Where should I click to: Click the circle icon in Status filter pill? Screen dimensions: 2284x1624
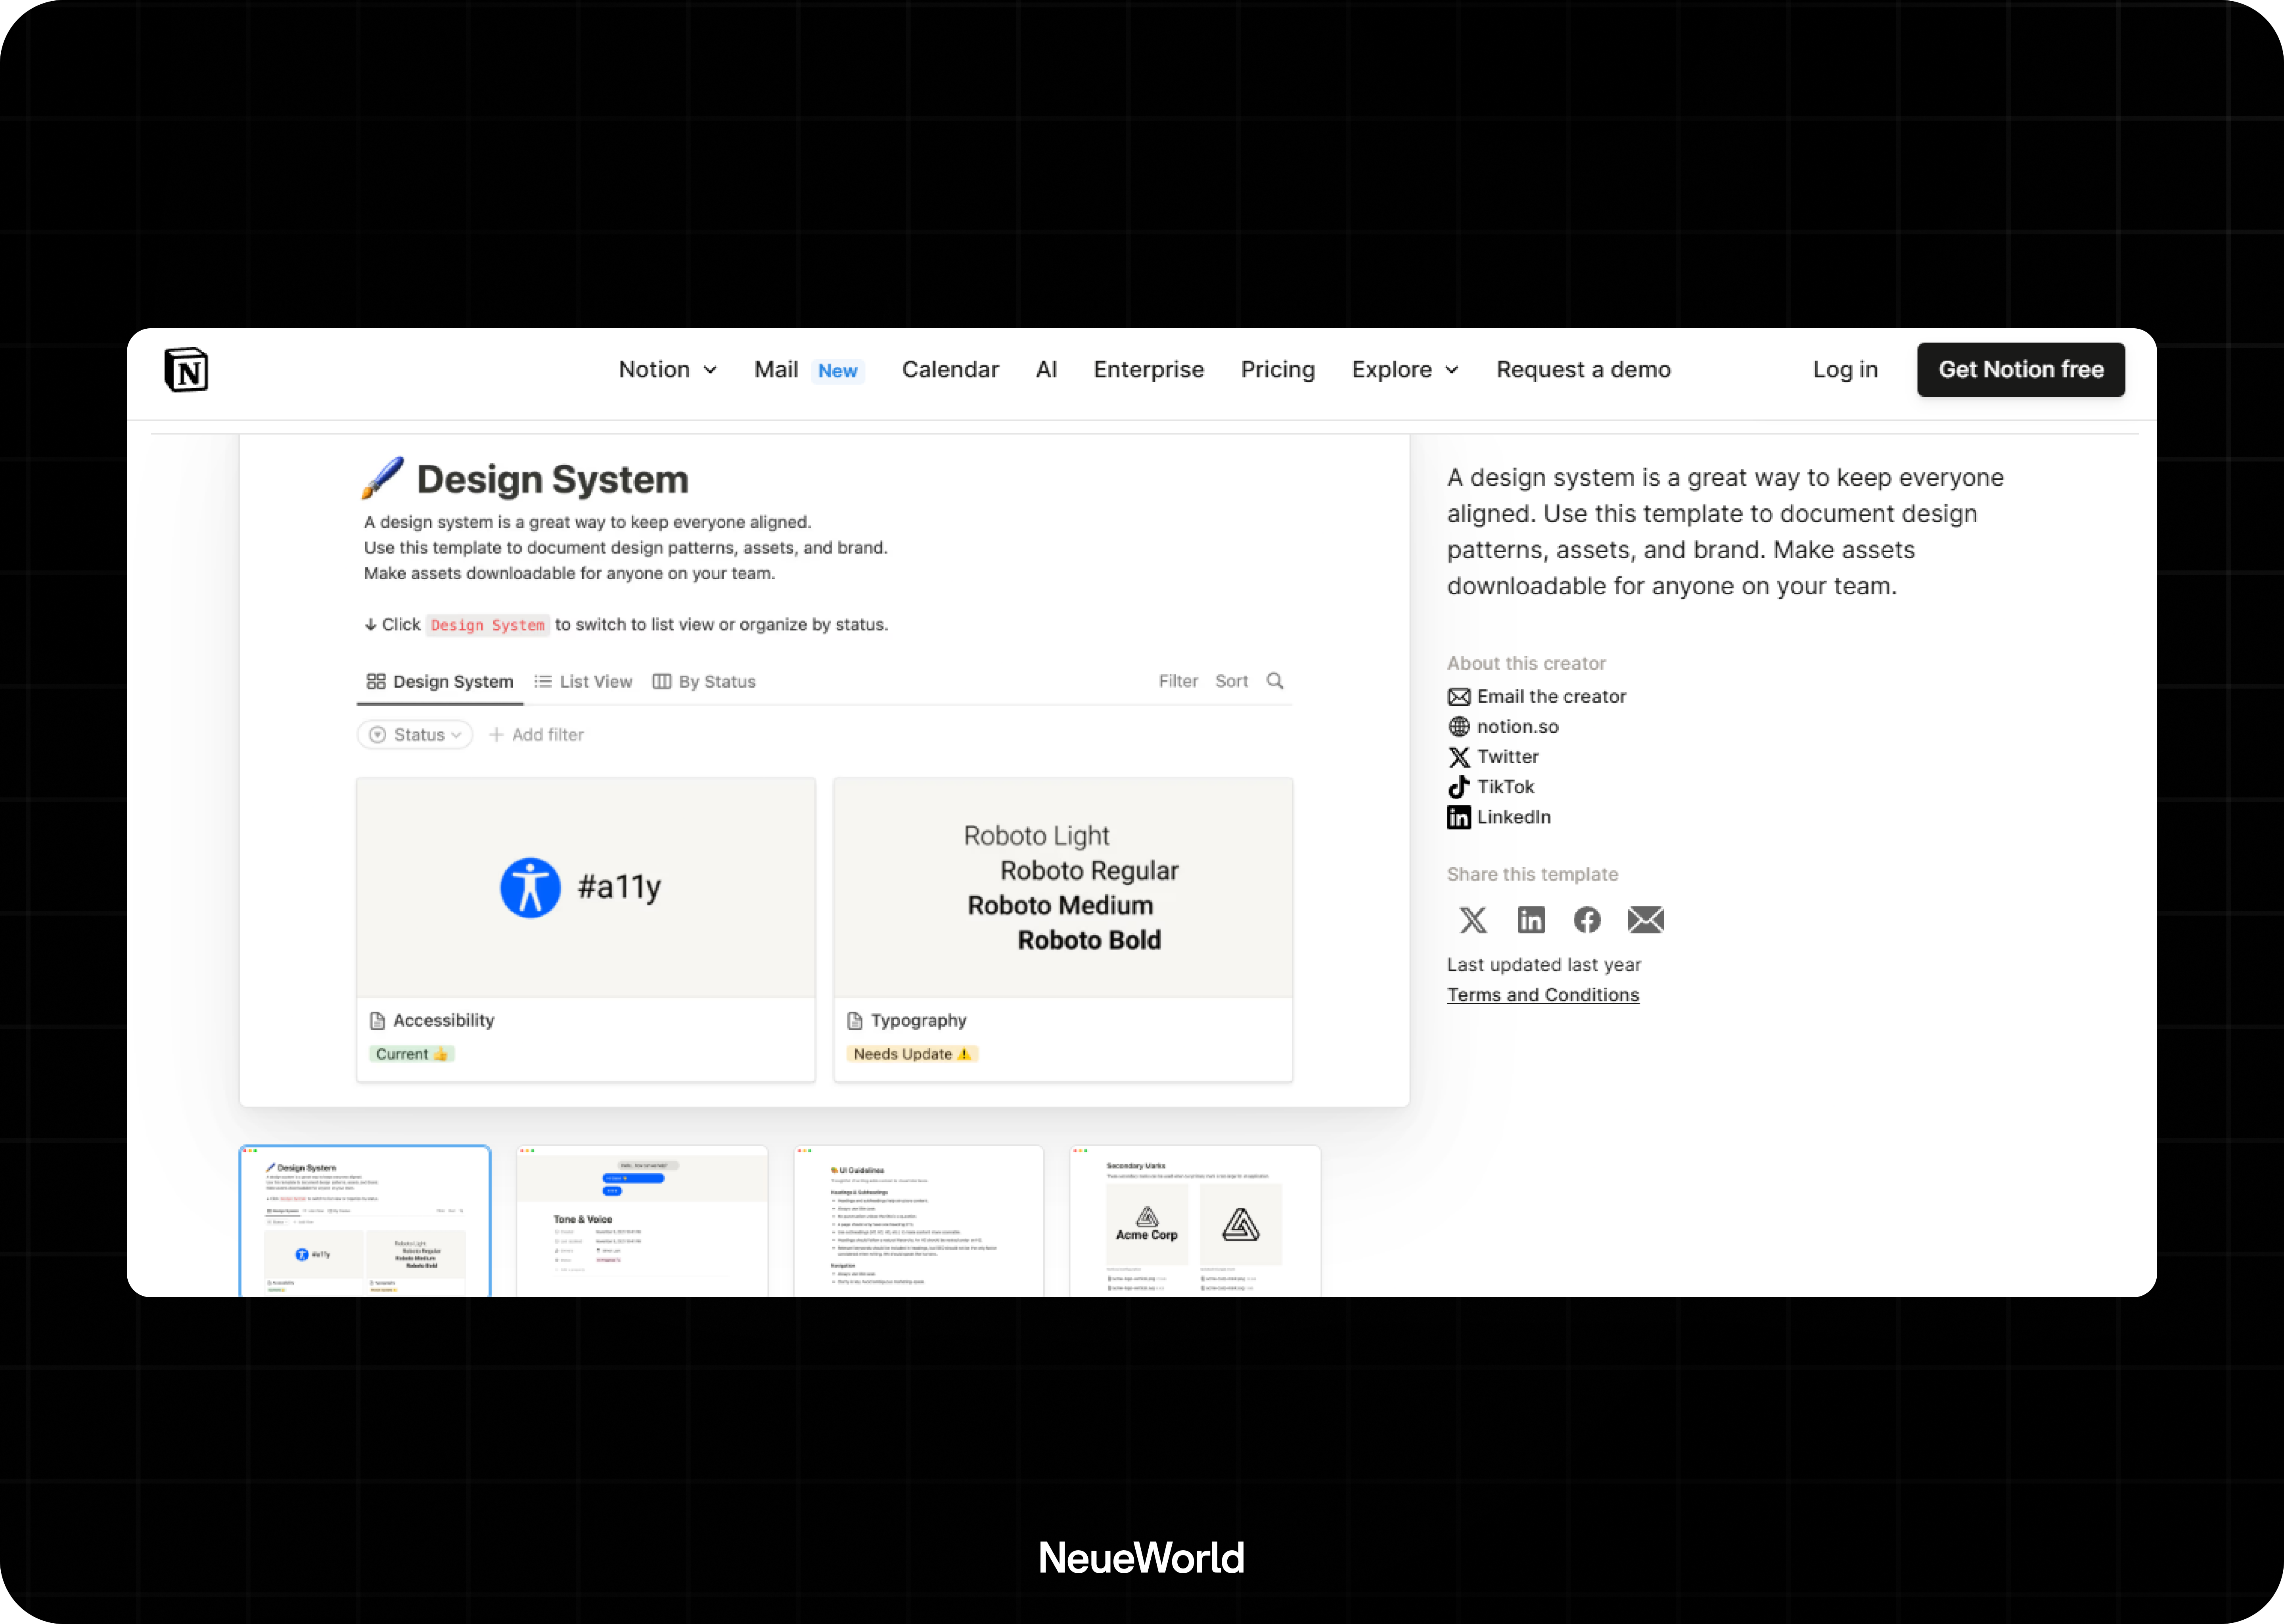point(377,735)
